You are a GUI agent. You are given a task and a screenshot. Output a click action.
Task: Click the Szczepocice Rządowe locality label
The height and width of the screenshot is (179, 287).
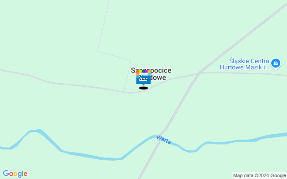(151, 74)
